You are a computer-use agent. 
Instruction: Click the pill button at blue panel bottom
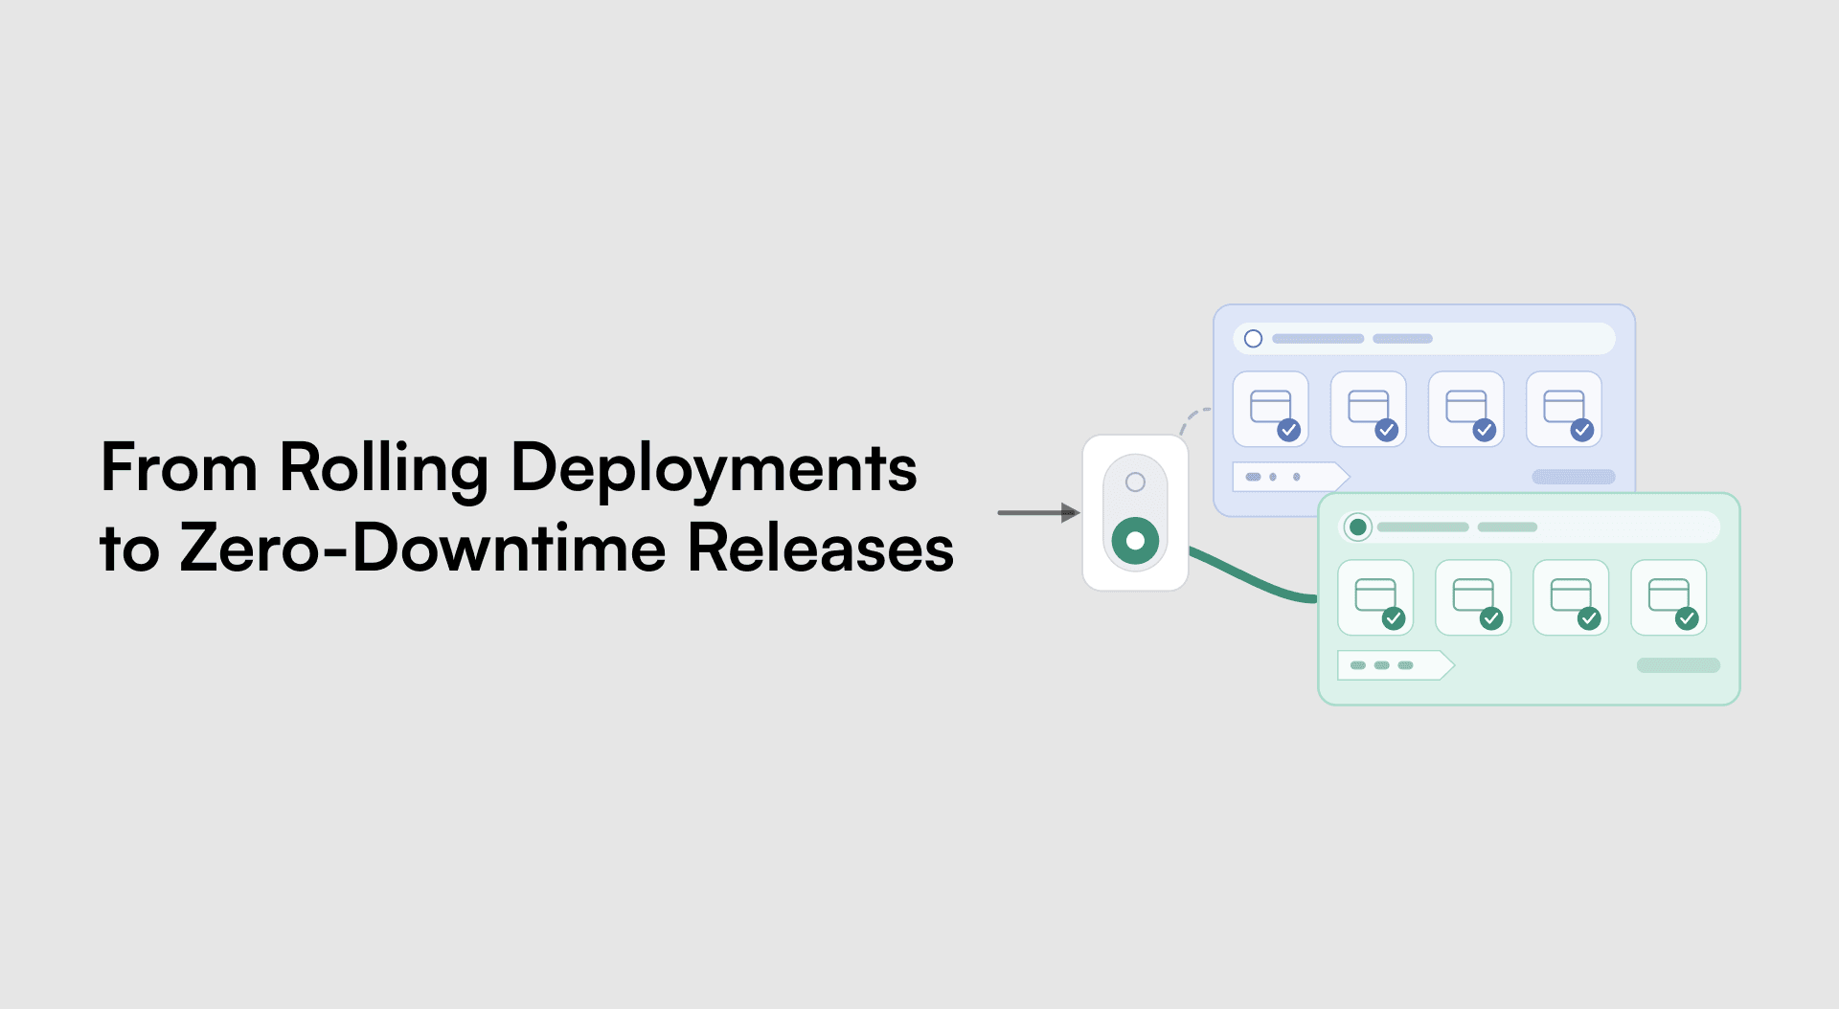[1574, 477]
